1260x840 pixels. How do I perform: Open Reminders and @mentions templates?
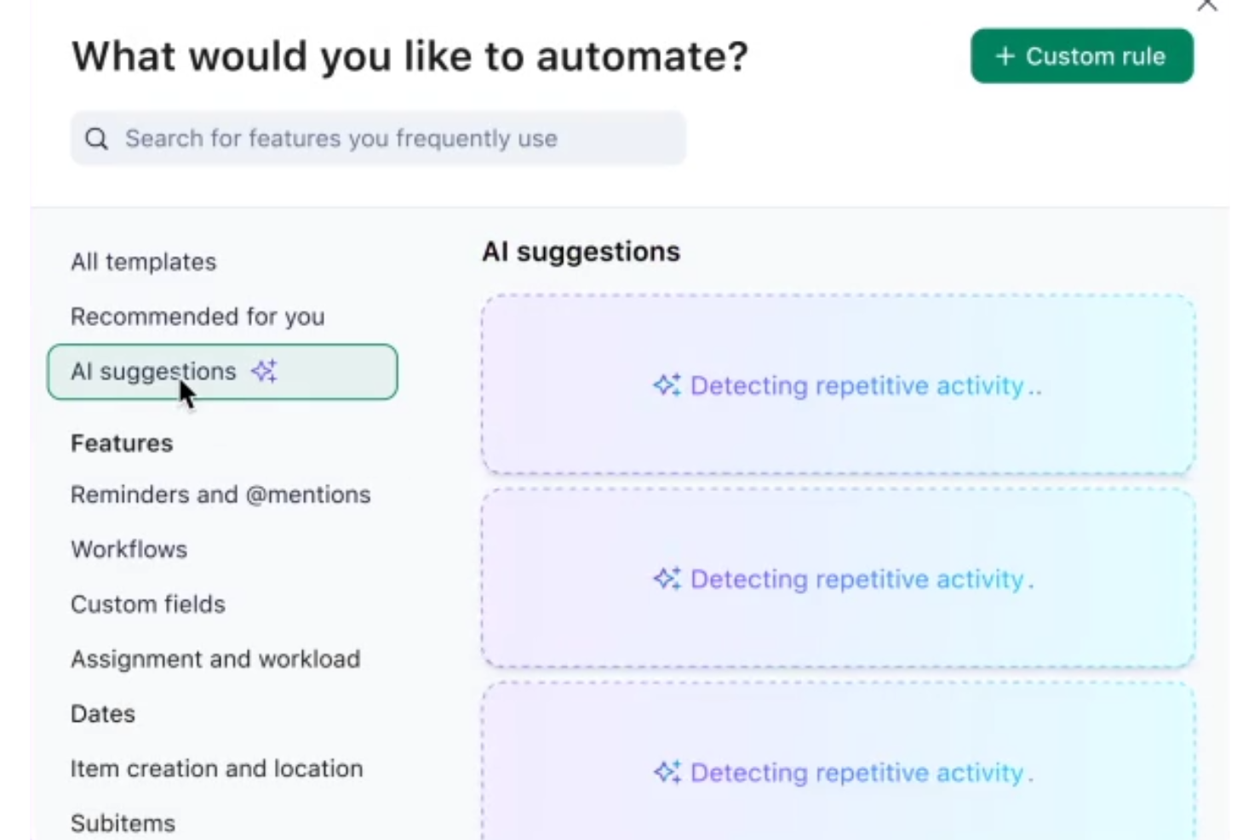220,494
